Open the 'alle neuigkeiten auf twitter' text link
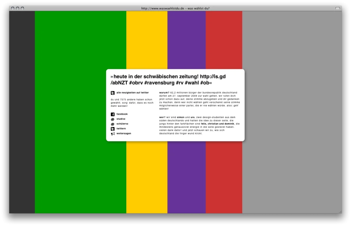351x226 pixels. (132, 93)
